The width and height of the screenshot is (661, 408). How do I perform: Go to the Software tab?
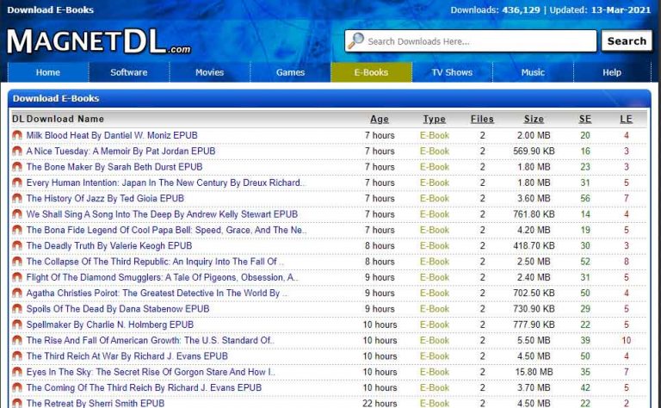[x=128, y=73]
